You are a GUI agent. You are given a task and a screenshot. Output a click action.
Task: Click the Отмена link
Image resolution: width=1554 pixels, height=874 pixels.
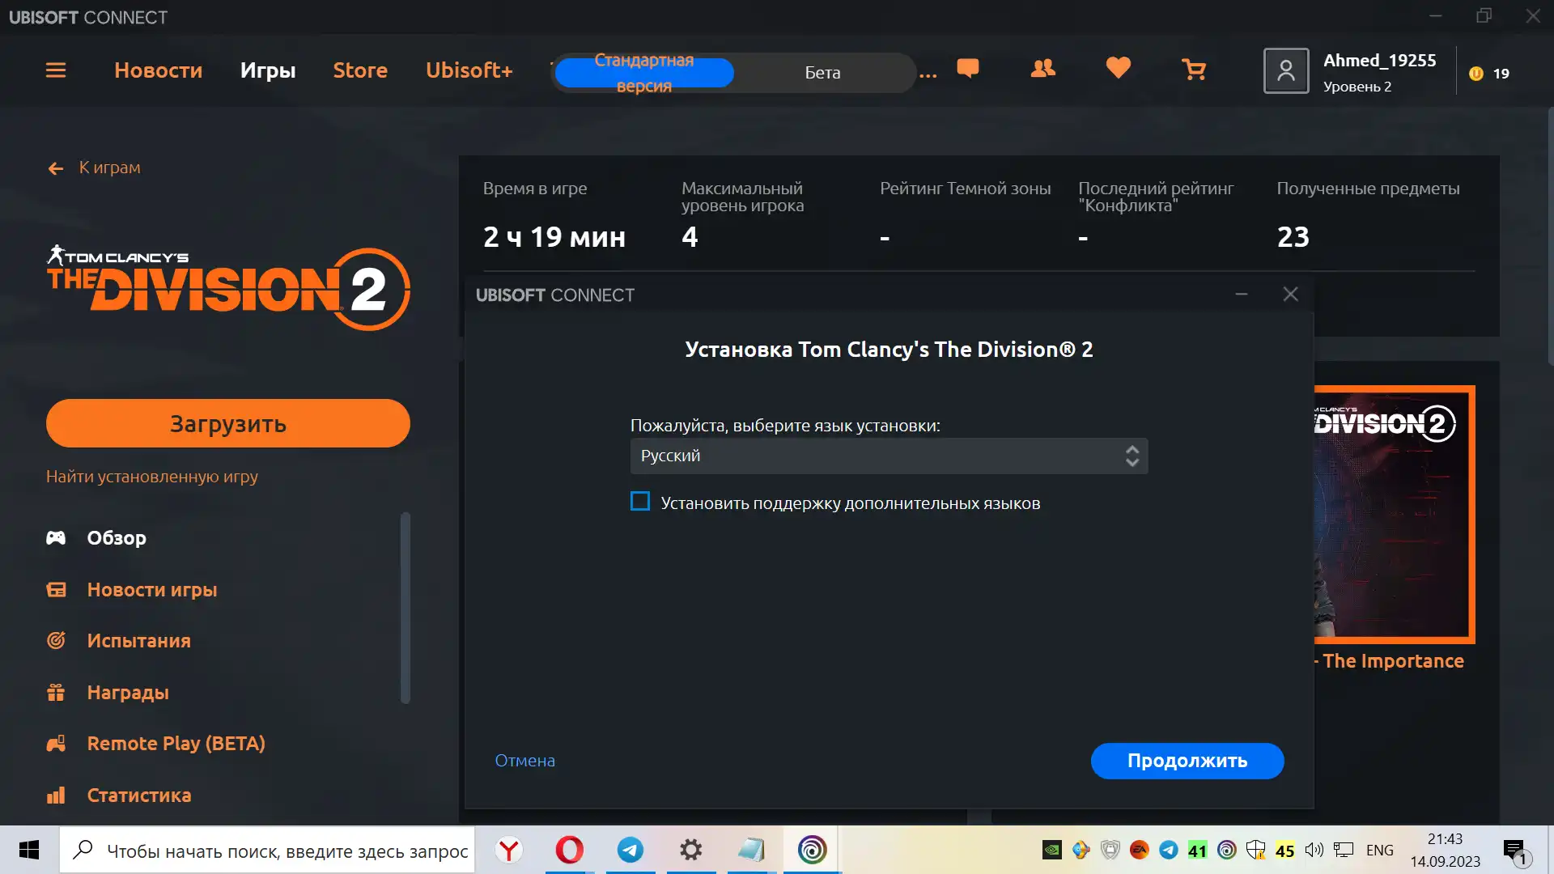tap(525, 761)
